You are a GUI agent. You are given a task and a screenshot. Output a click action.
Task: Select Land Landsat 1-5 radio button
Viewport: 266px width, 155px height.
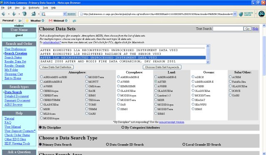pyautogui.click(x=156, y=95)
